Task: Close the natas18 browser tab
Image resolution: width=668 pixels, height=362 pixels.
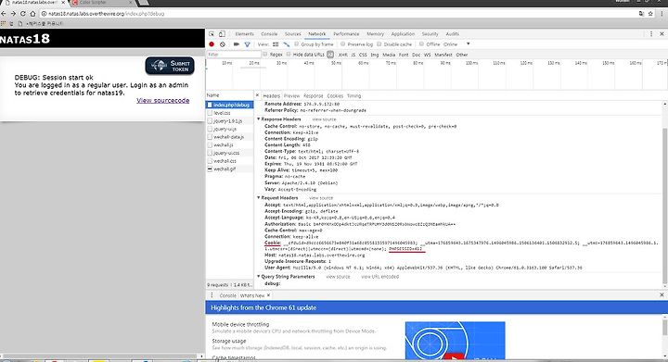Action: coord(63,3)
